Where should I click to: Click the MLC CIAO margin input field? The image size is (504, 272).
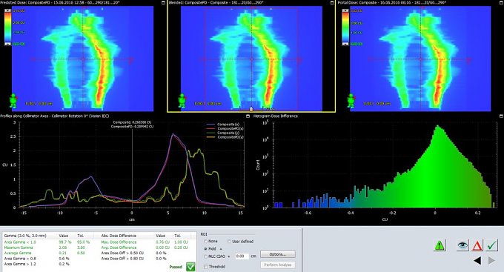[x=242, y=256]
